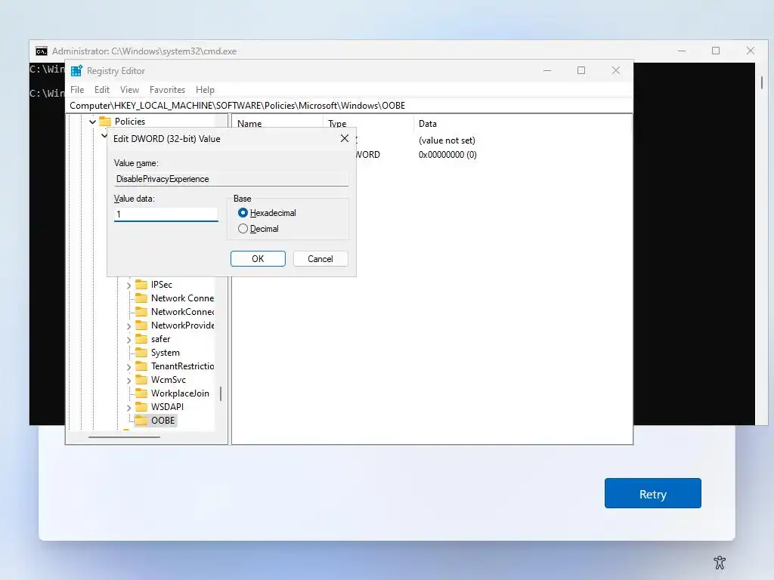Click the NetworkProvider folder icon
Screen dimensions: 774x580
tap(141, 325)
